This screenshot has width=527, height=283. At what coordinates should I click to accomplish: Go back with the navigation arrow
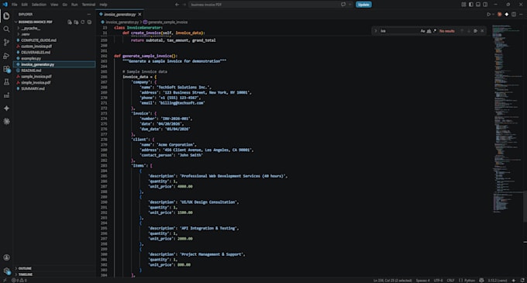click(177, 5)
